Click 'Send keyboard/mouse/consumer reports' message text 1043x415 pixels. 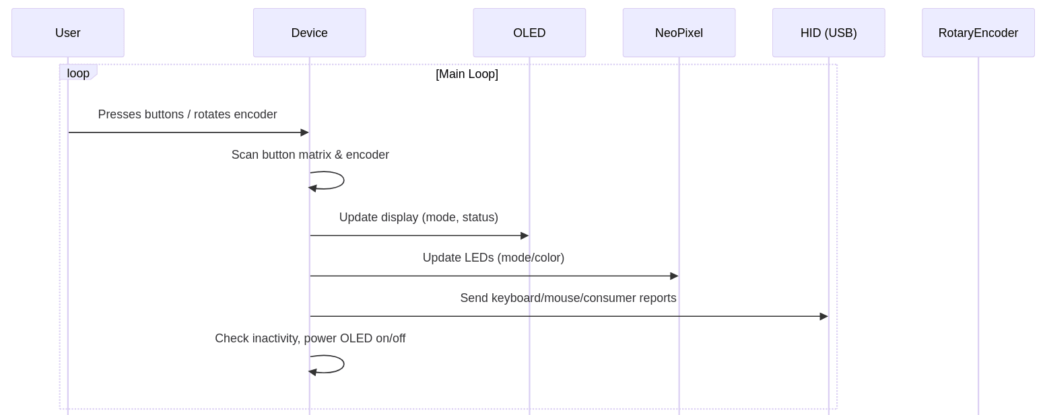tap(568, 298)
